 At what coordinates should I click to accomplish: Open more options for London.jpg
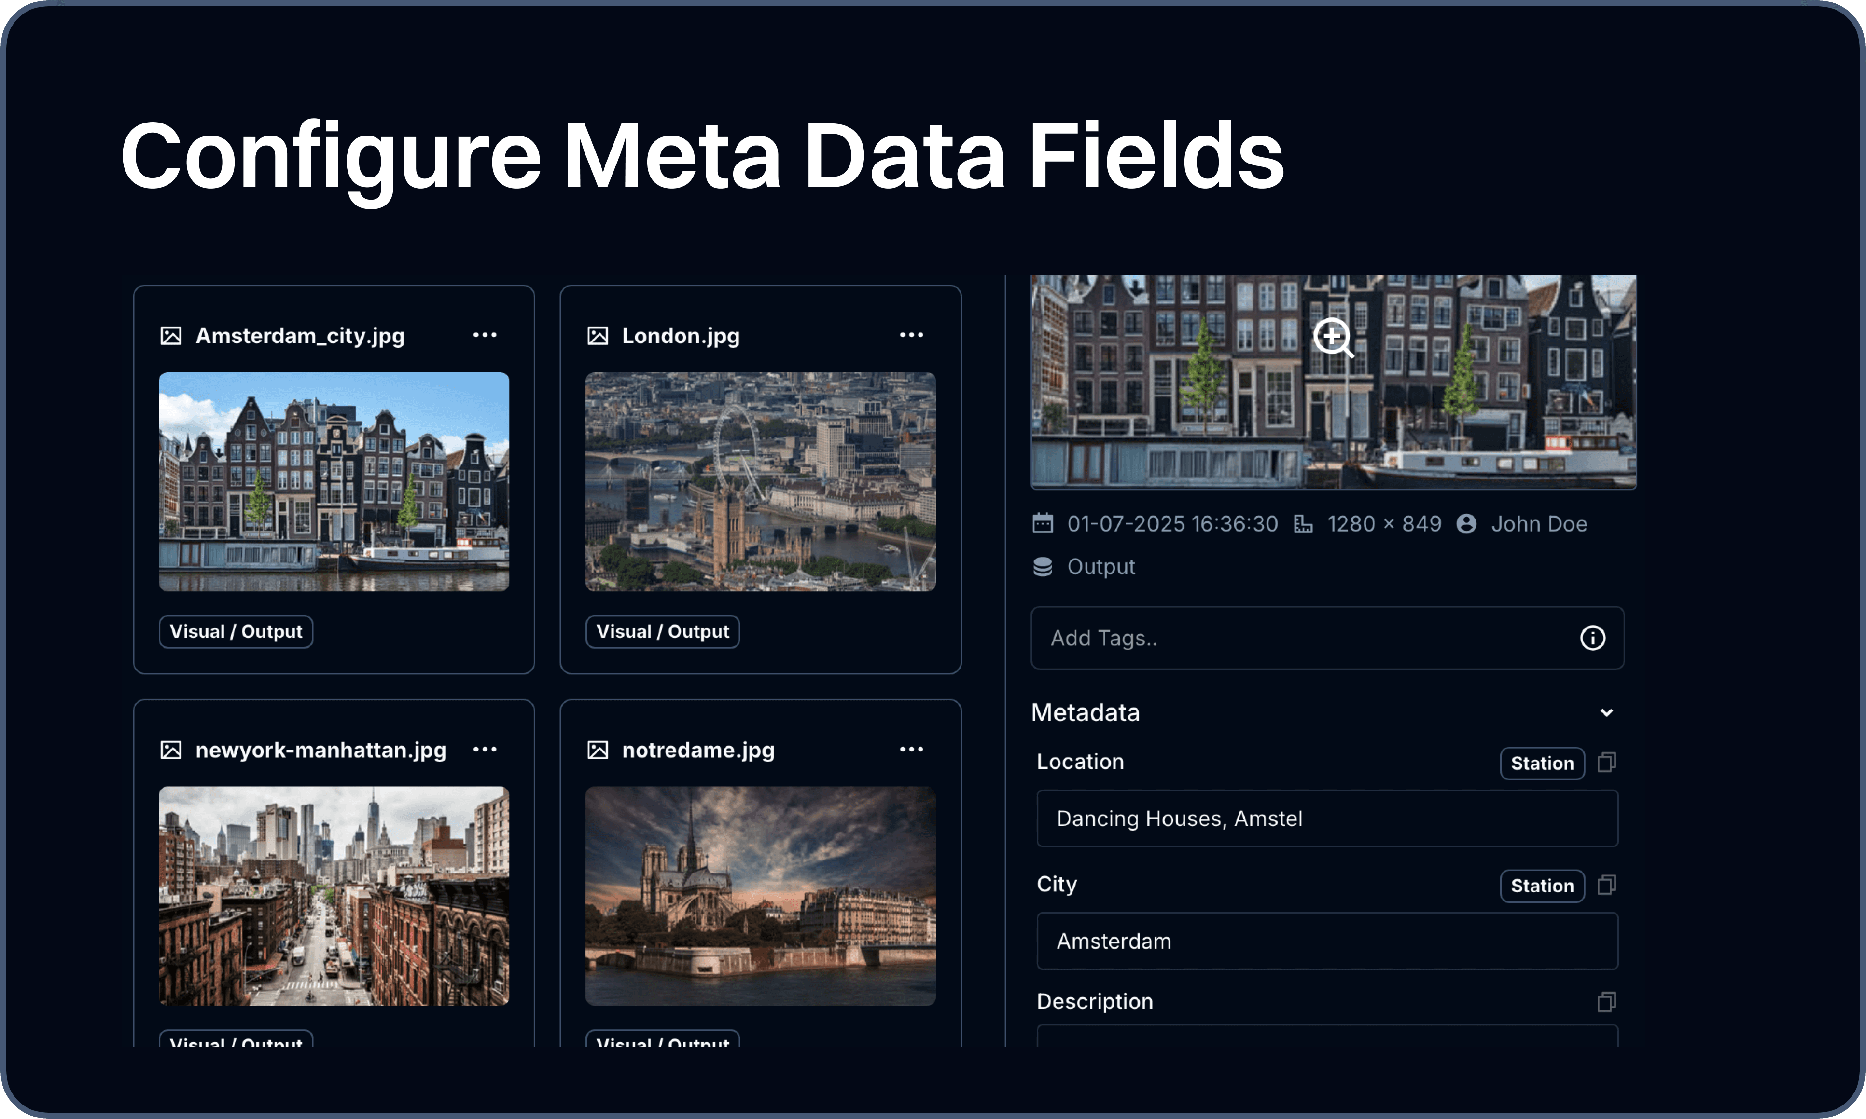[911, 335]
